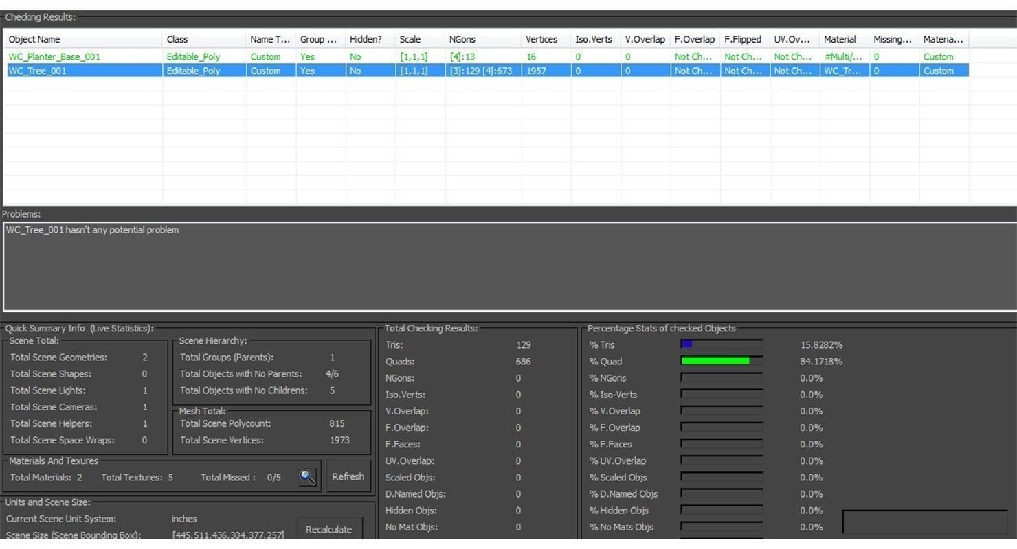Click the Quads: total value 686

524,361
